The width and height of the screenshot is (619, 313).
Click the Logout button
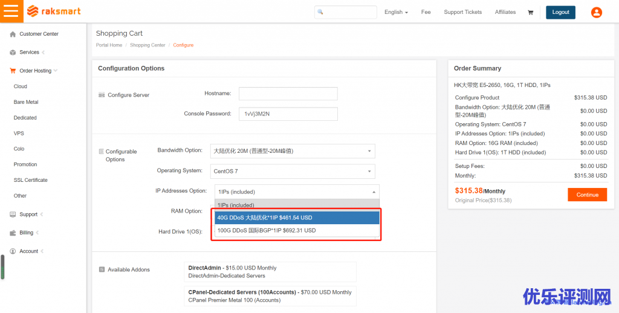(560, 12)
